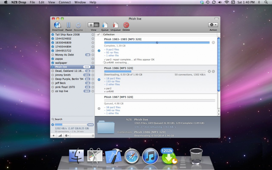The width and height of the screenshot is (272, 170).
Task: Open the Window menu in menu bar
Action: [x=80, y=2]
